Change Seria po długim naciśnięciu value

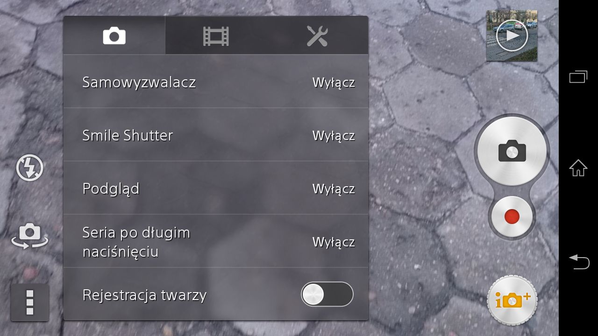point(334,242)
